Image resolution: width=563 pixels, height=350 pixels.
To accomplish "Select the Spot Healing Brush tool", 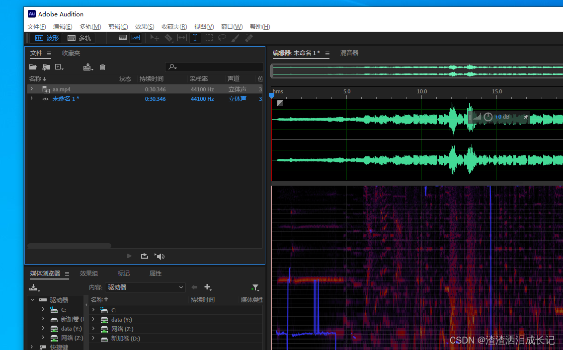I will coord(248,38).
